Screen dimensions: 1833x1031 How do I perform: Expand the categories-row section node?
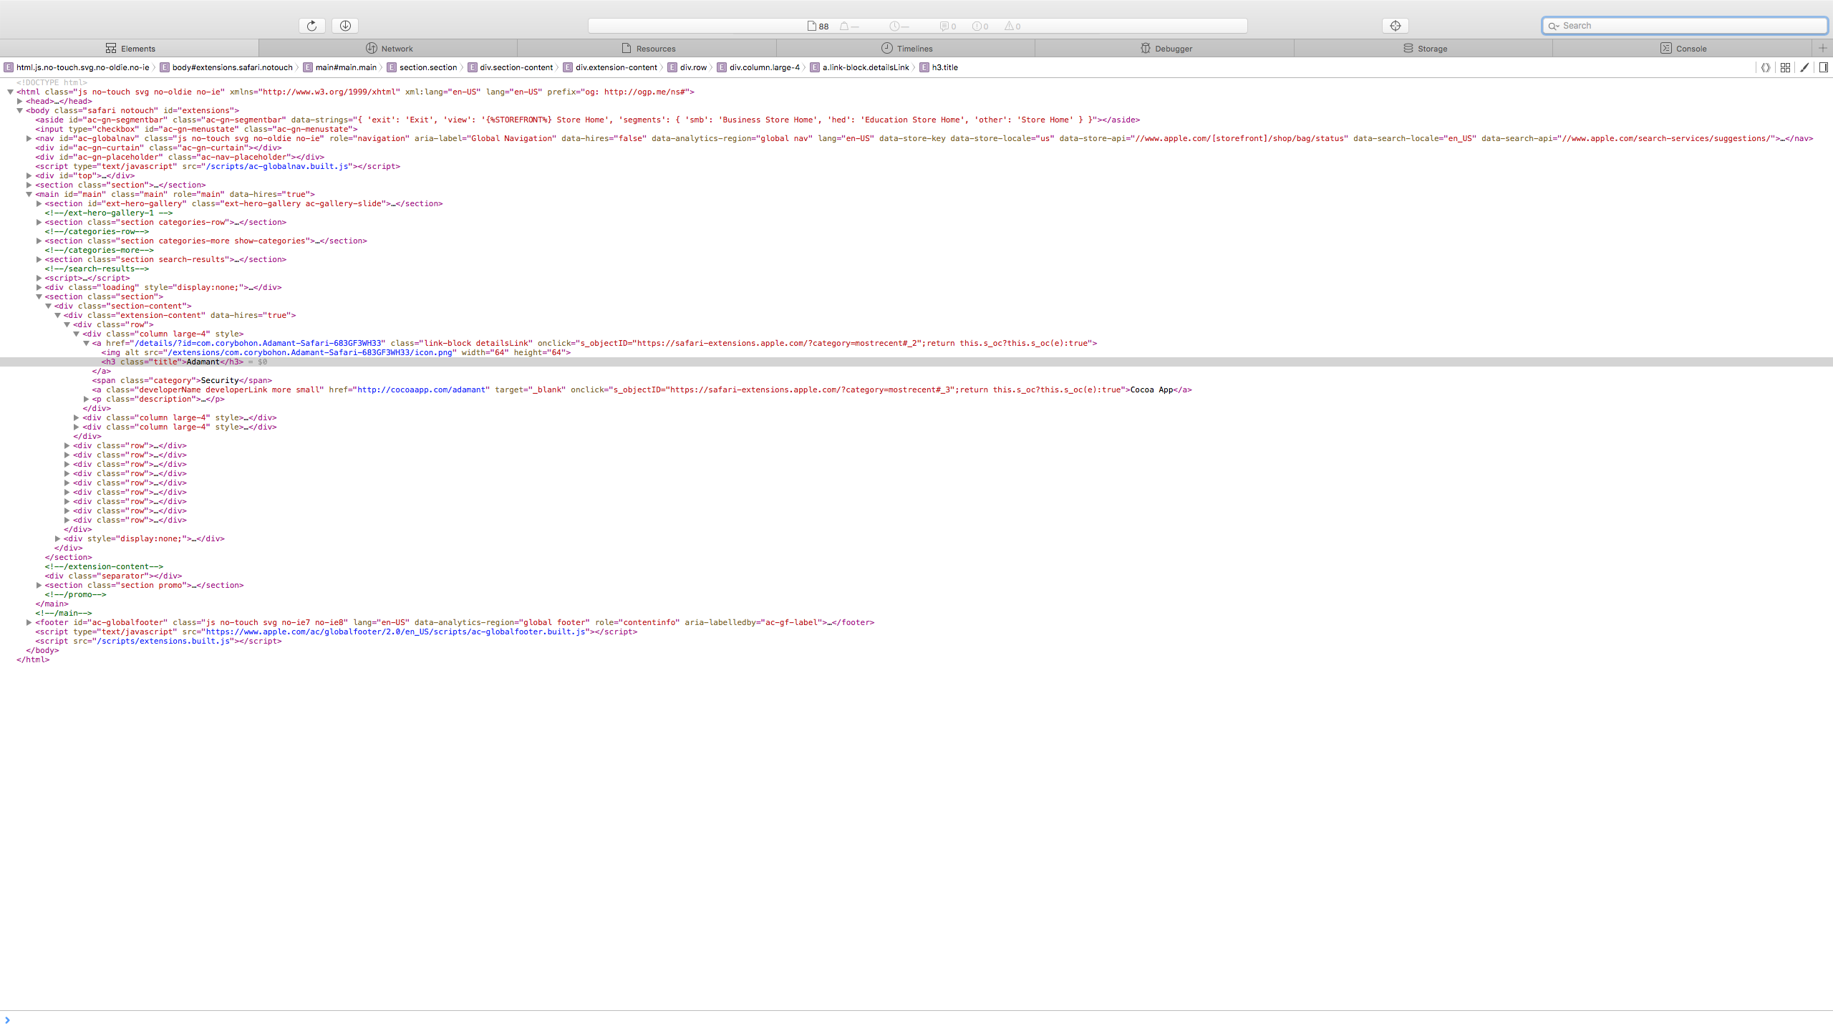click(39, 222)
